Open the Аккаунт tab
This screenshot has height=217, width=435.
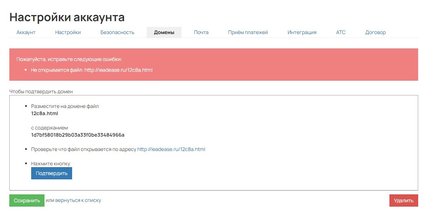(x=26, y=32)
